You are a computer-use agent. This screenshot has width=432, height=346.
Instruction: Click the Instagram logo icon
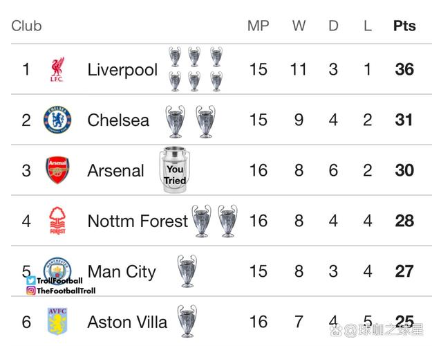[x=31, y=291]
